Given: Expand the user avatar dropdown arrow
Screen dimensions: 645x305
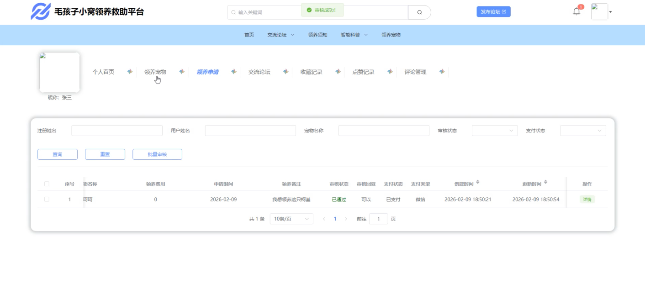Looking at the screenshot, I should [x=610, y=12].
